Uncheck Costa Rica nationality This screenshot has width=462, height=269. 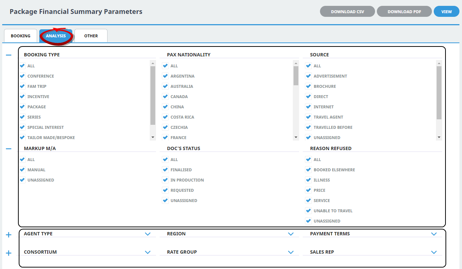click(165, 117)
